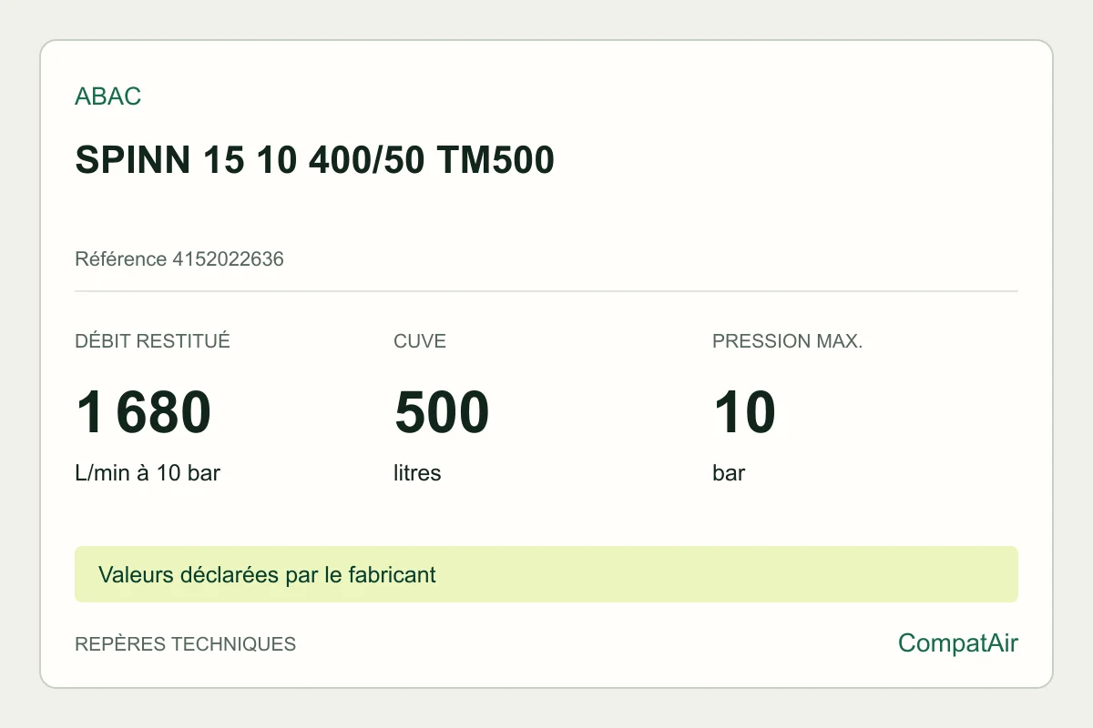Select the L/min à 10 bar unit
This screenshot has width=1093, height=728.
(x=148, y=473)
